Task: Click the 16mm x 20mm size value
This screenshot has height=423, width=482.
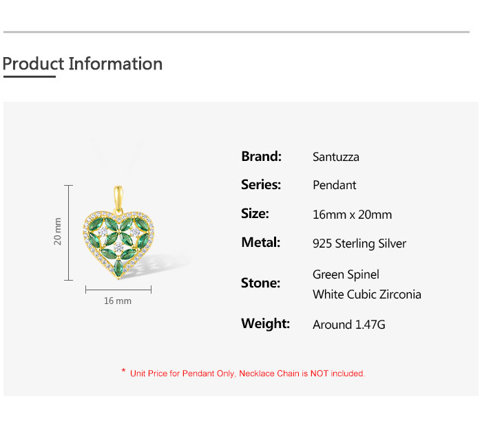Action: click(352, 215)
